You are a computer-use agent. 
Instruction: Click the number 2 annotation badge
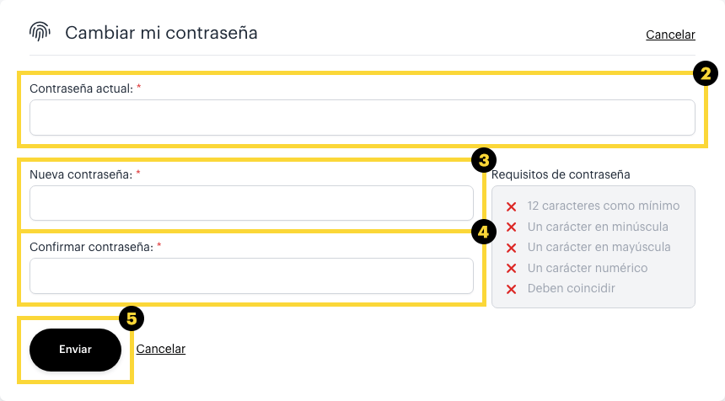[706, 73]
